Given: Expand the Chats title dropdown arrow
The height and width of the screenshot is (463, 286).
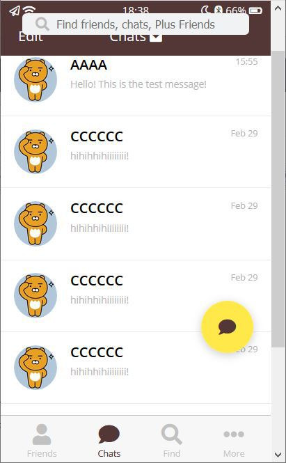Looking at the screenshot, I should [156, 37].
